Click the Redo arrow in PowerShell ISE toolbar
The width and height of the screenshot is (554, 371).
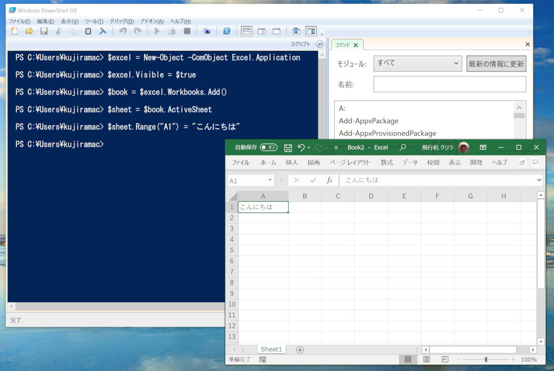point(138,31)
